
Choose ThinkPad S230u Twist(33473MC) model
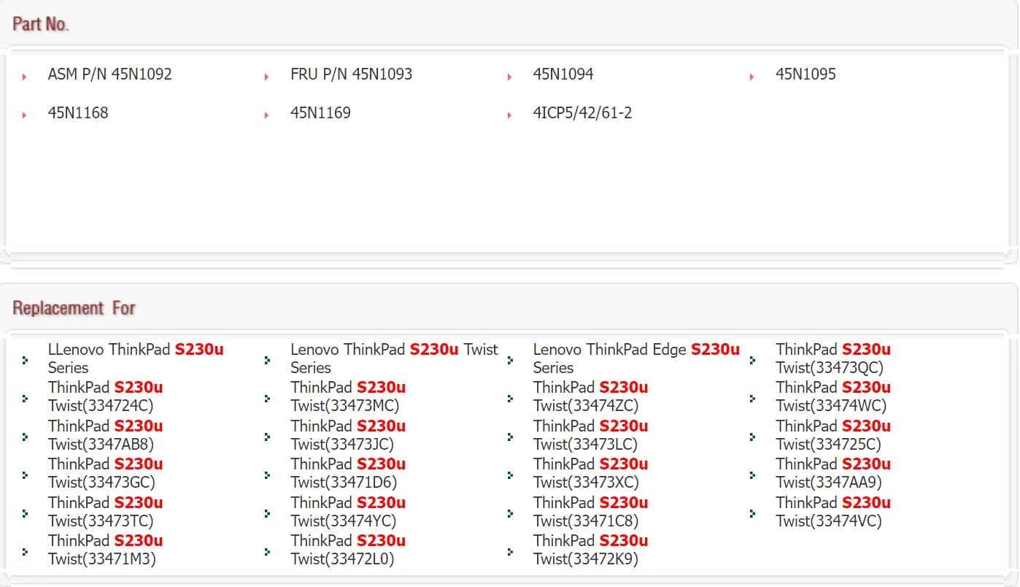pos(348,396)
